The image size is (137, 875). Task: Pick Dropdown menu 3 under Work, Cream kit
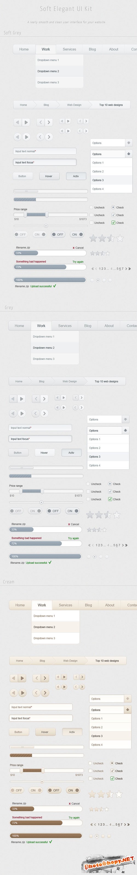coord(56,638)
